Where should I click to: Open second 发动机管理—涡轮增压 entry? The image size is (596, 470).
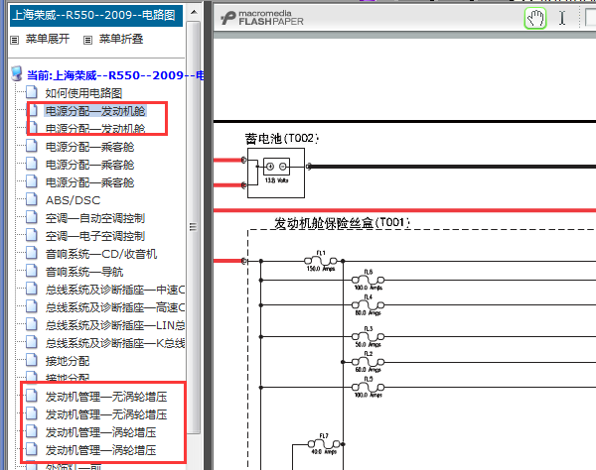pyautogui.click(x=100, y=450)
